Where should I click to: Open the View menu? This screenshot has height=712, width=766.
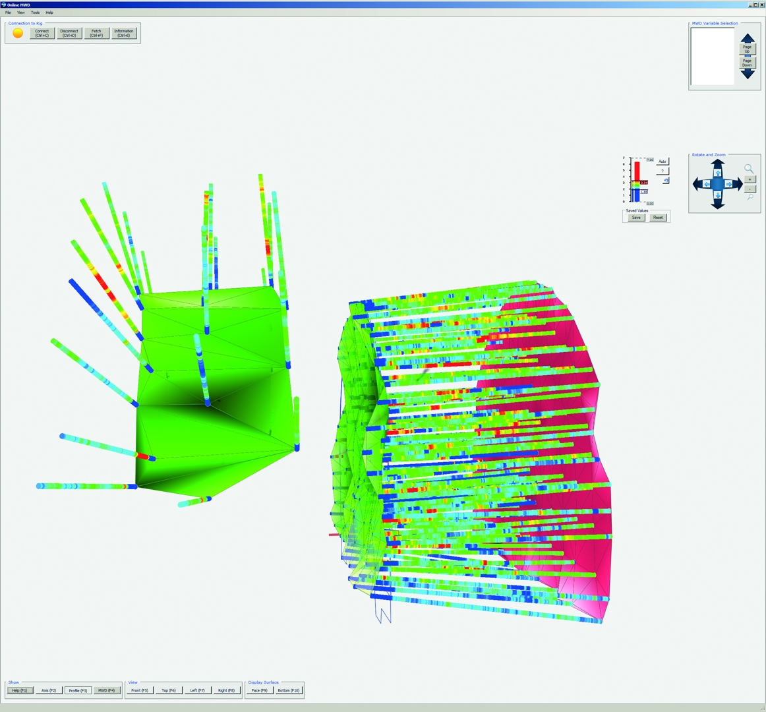point(20,12)
